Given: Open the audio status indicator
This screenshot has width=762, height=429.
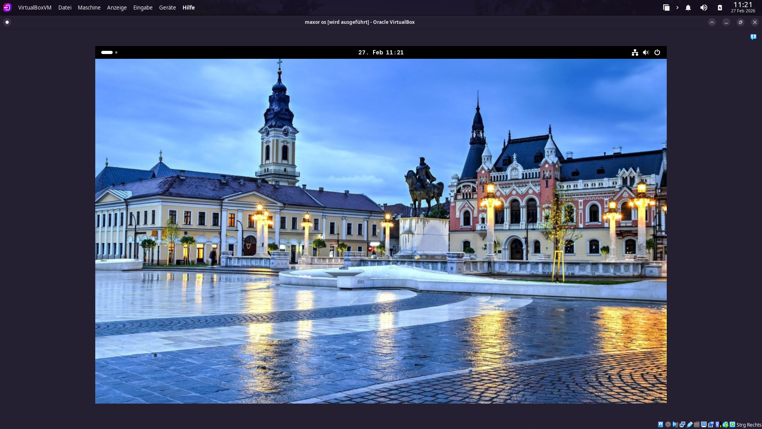Looking at the screenshot, I should click(x=675, y=424).
